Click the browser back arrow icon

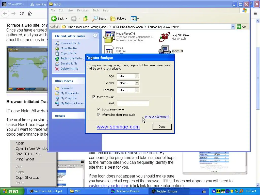(5, 13)
